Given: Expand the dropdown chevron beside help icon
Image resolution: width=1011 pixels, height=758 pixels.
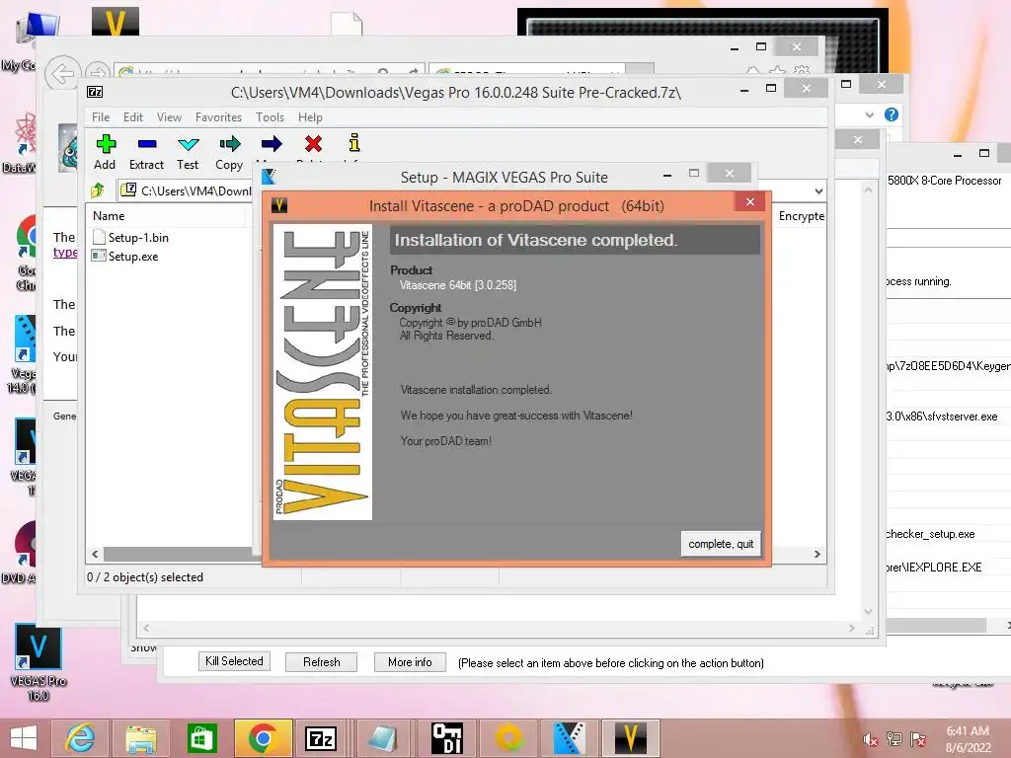Looking at the screenshot, I should click(869, 114).
